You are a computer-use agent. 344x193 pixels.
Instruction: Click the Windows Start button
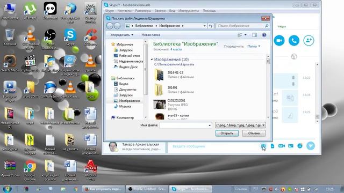[7, 189]
